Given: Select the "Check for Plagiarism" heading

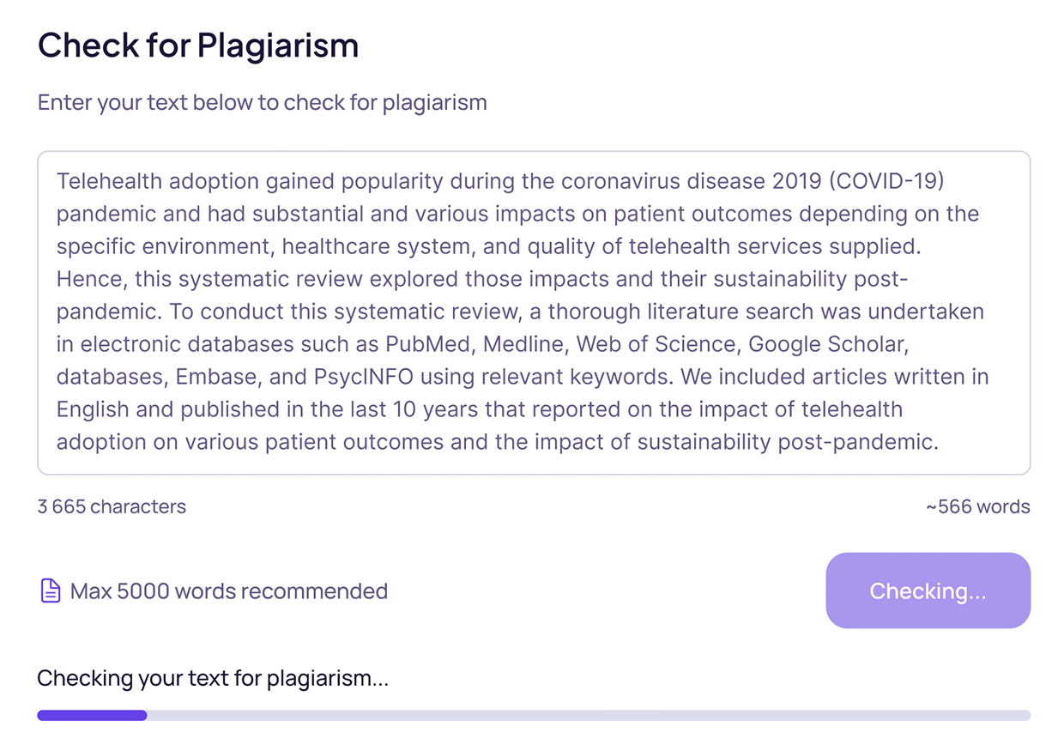Looking at the screenshot, I should [198, 45].
